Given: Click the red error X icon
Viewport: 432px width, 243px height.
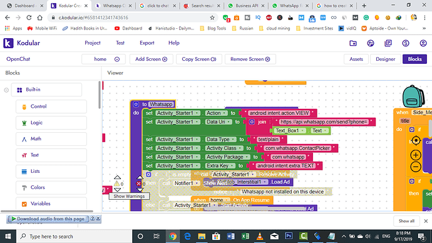Looking at the screenshot, I should pyautogui.click(x=138, y=184).
